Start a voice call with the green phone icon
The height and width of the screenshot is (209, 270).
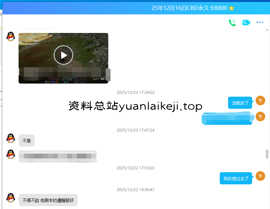232,22
